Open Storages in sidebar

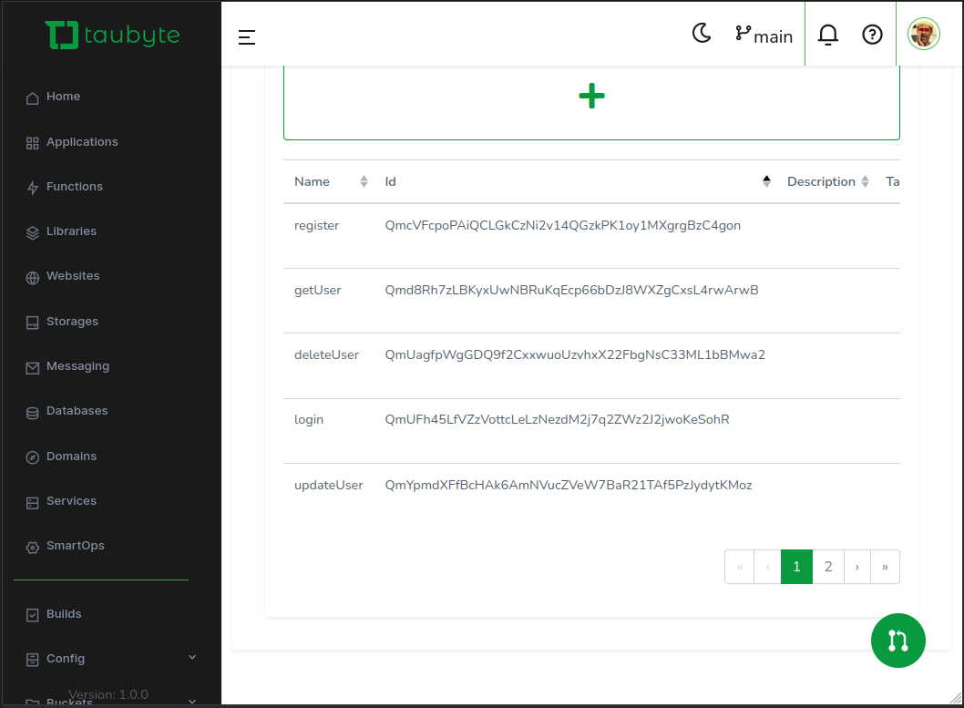pyautogui.click(x=72, y=322)
